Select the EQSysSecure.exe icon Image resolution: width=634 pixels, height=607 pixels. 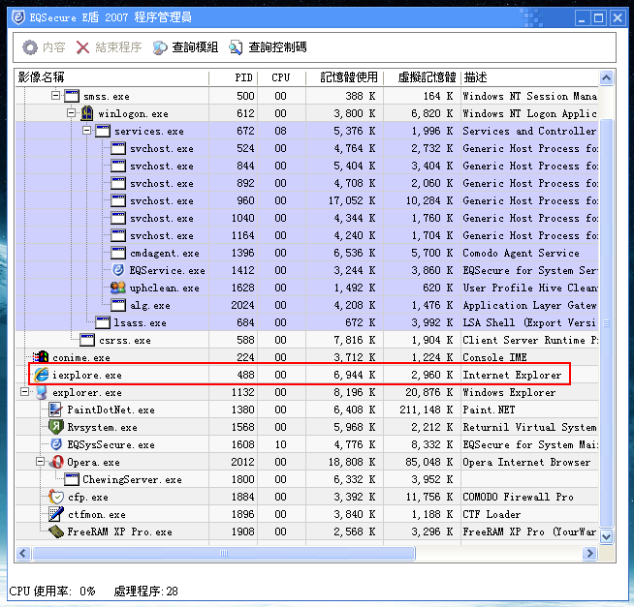[56, 444]
